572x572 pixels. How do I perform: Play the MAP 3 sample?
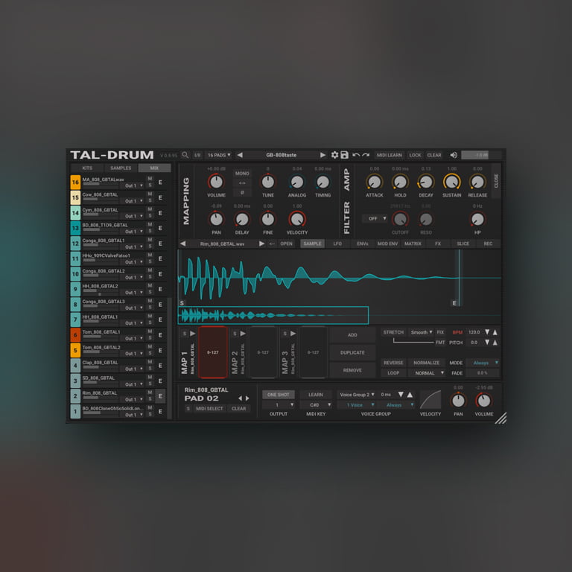(x=293, y=334)
